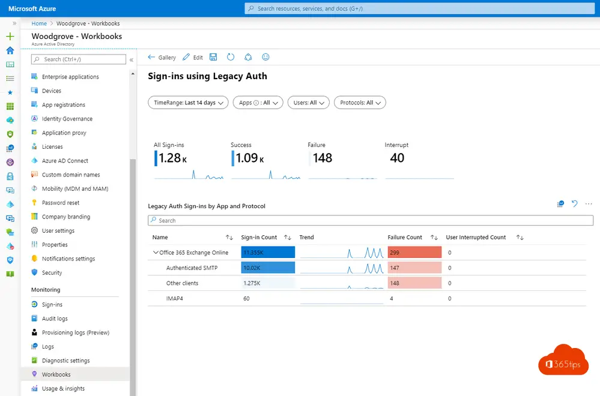Click the top Search resources, services, and docs bar
The width and height of the screenshot is (600, 396).
[x=420, y=8]
